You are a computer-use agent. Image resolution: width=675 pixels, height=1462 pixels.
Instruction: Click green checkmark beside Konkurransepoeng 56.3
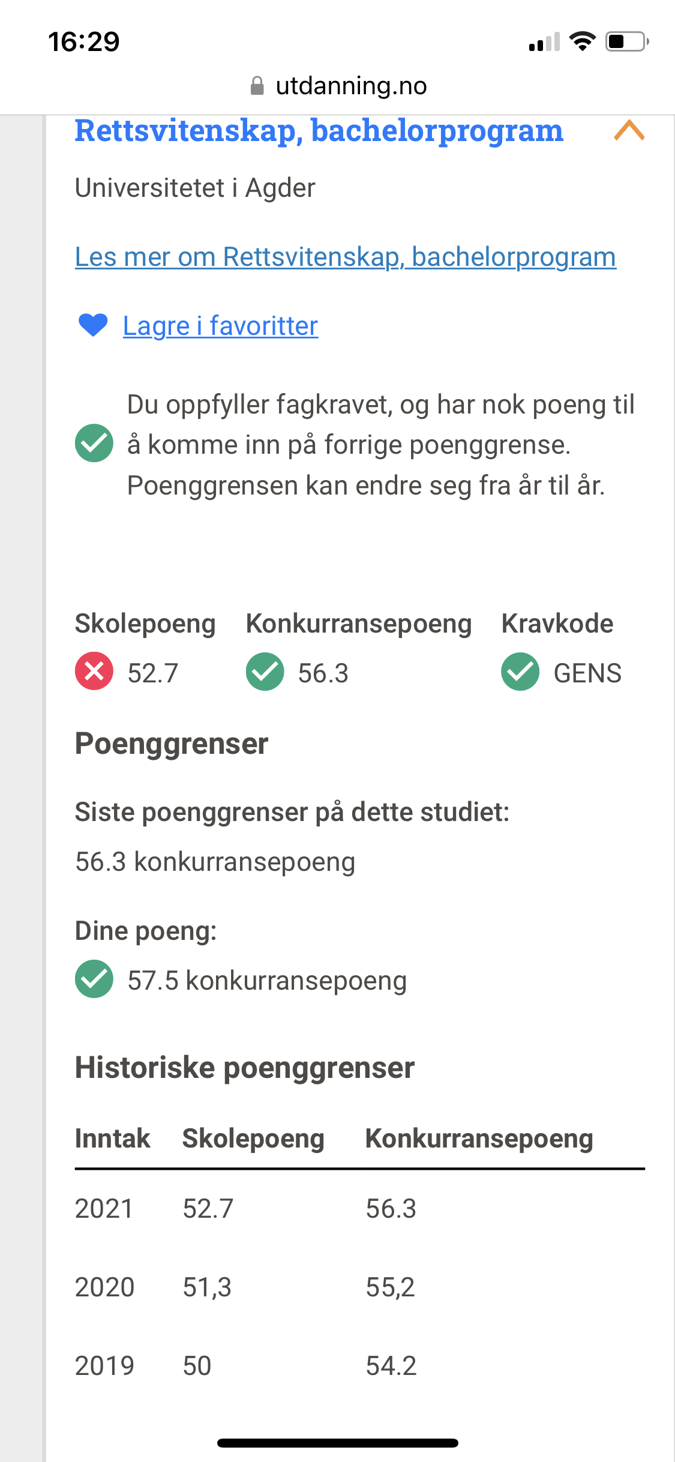[x=265, y=672]
